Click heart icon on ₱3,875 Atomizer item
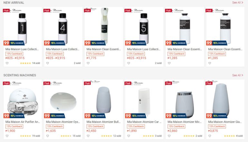Screen dimensions: 248x142 pyautogui.click(x=210, y=136)
